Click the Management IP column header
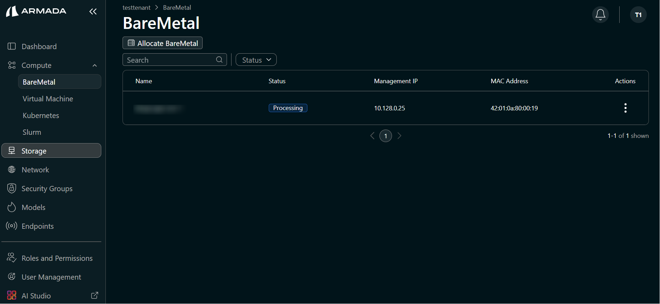The image size is (660, 304). tap(396, 81)
